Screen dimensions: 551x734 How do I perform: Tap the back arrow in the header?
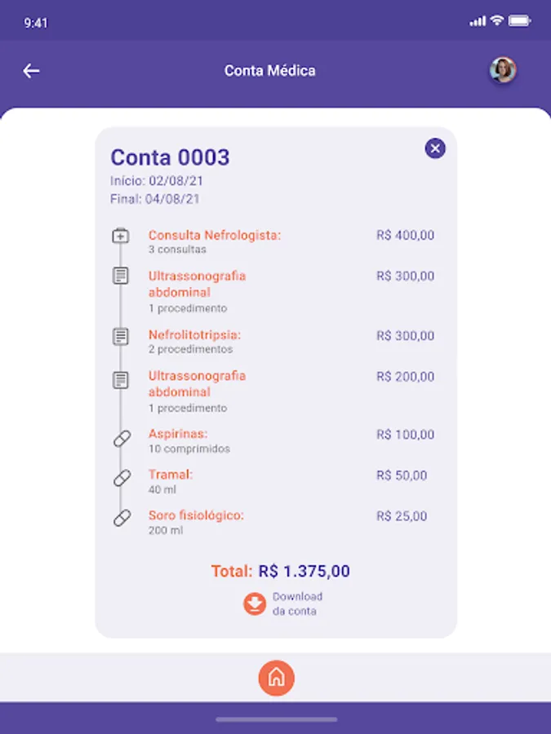click(x=31, y=71)
